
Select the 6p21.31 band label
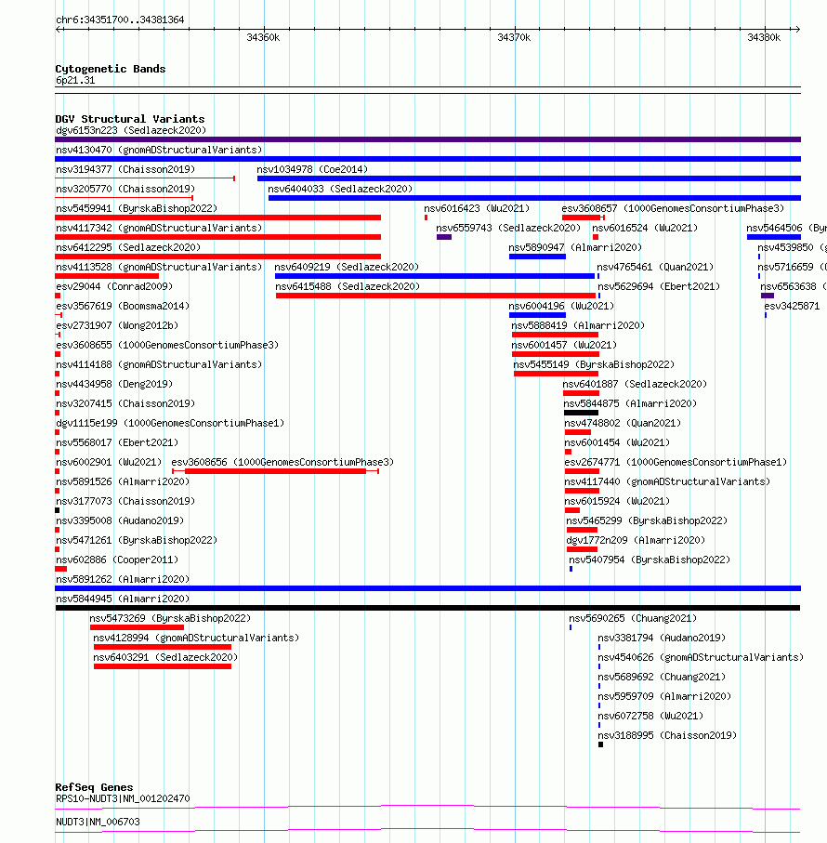point(75,81)
